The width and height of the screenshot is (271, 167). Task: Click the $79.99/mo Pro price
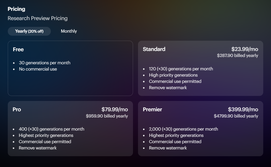pos(114,109)
